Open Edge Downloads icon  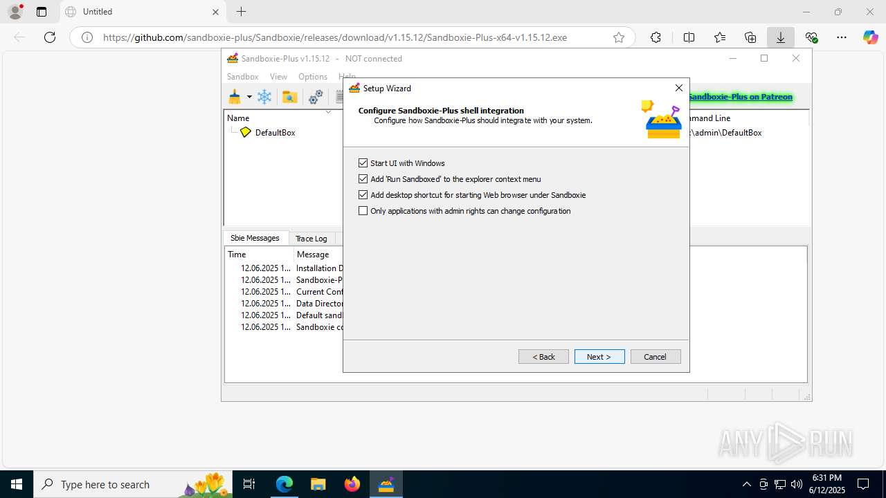[x=781, y=37]
